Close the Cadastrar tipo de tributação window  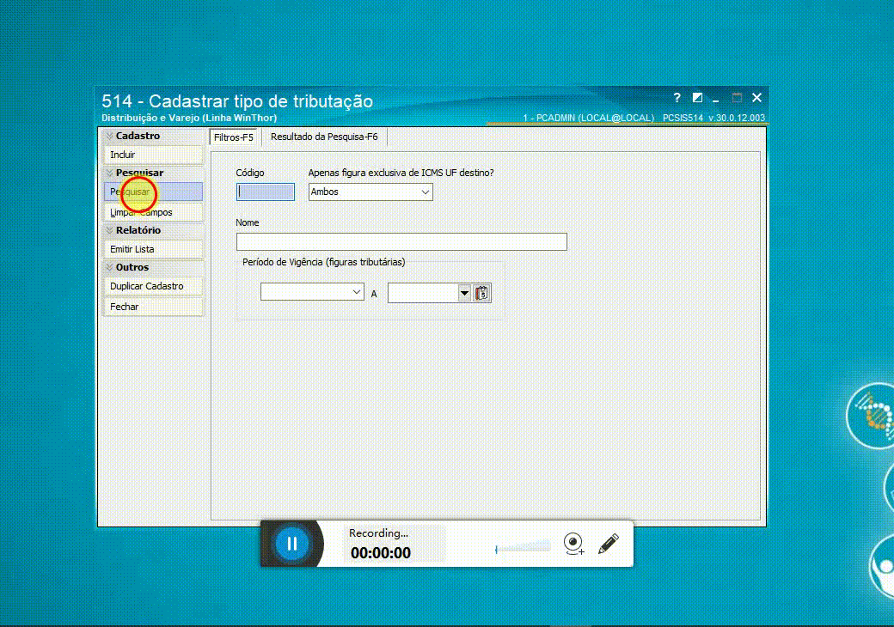pos(756,97)
